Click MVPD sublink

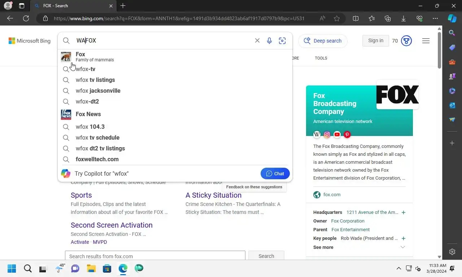pyautogui.click(x=100, y=242)
